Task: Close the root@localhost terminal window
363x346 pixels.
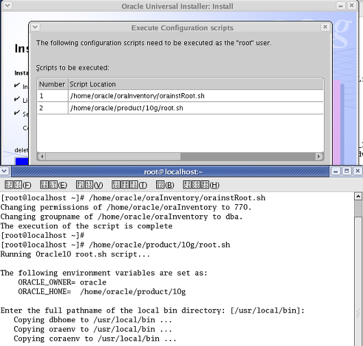Action: tap(358, 171)
